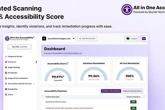Switch to Requires Manual Action tab

click(x=132, y=91)
